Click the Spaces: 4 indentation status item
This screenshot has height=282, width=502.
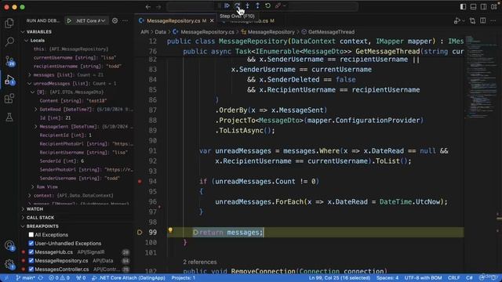(x=387, y=278)
